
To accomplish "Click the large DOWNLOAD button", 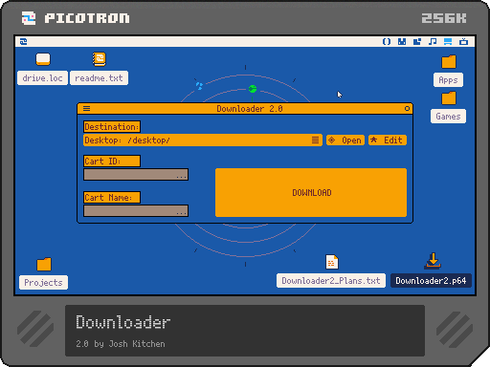I will [x=311, y=193].
